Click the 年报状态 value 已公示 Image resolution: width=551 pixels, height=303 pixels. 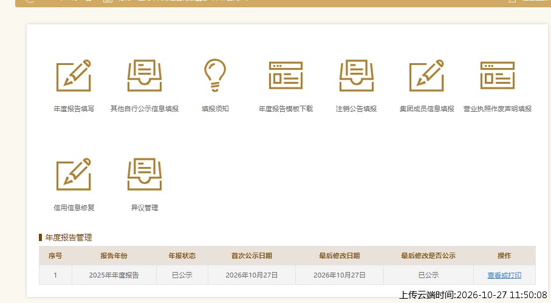pyautogui.click(x=182, y=275)
